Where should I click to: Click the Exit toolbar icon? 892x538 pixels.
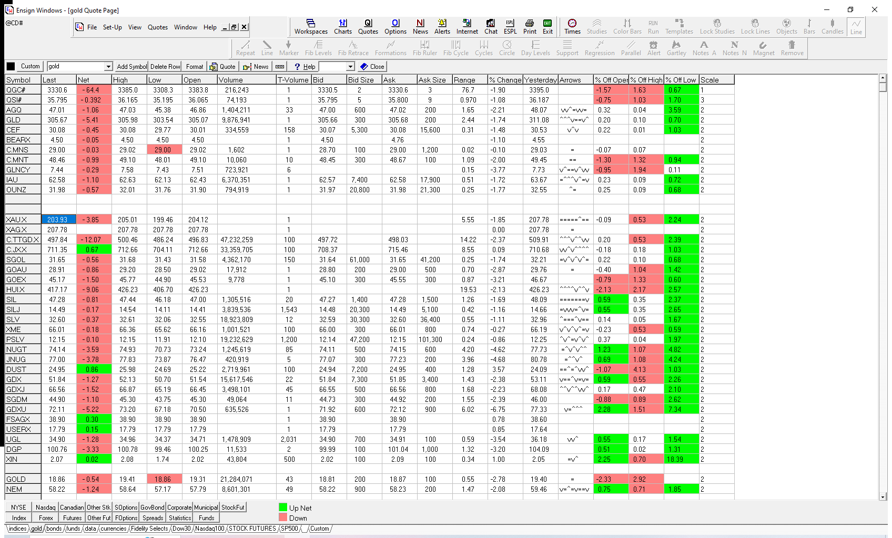pyautogui.click(x=548, y=27)
